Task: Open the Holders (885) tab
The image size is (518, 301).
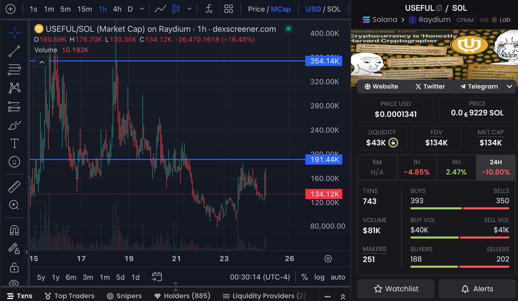Action: click(182, 296)
